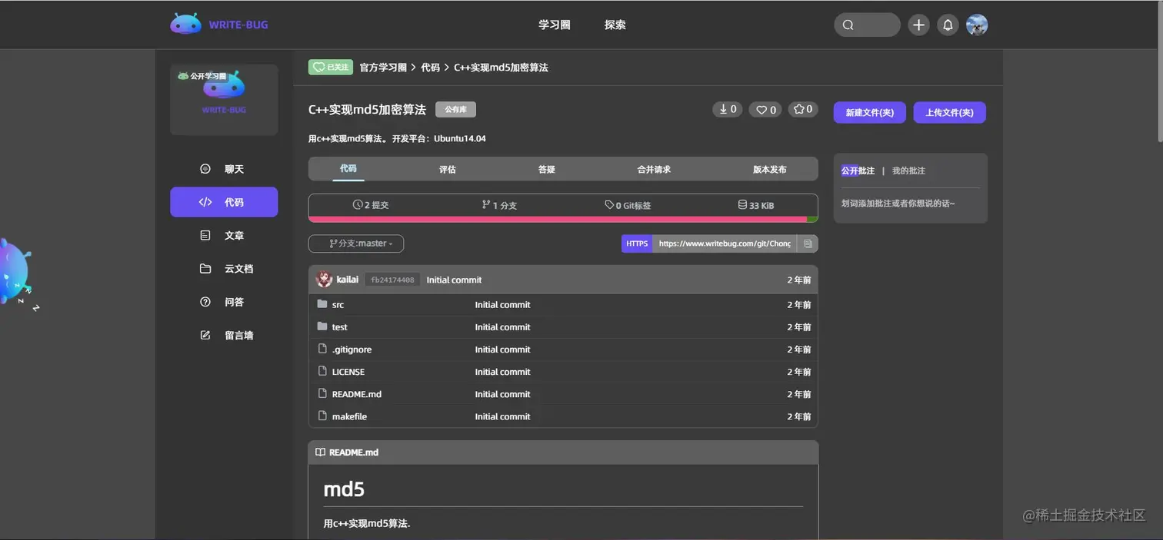Screen dimensions: 1163x540
Task: Open the LICENSE file
Action: (348, 372)
